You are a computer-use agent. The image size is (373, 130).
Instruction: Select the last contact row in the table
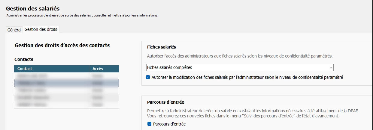(x=51, y=105)
